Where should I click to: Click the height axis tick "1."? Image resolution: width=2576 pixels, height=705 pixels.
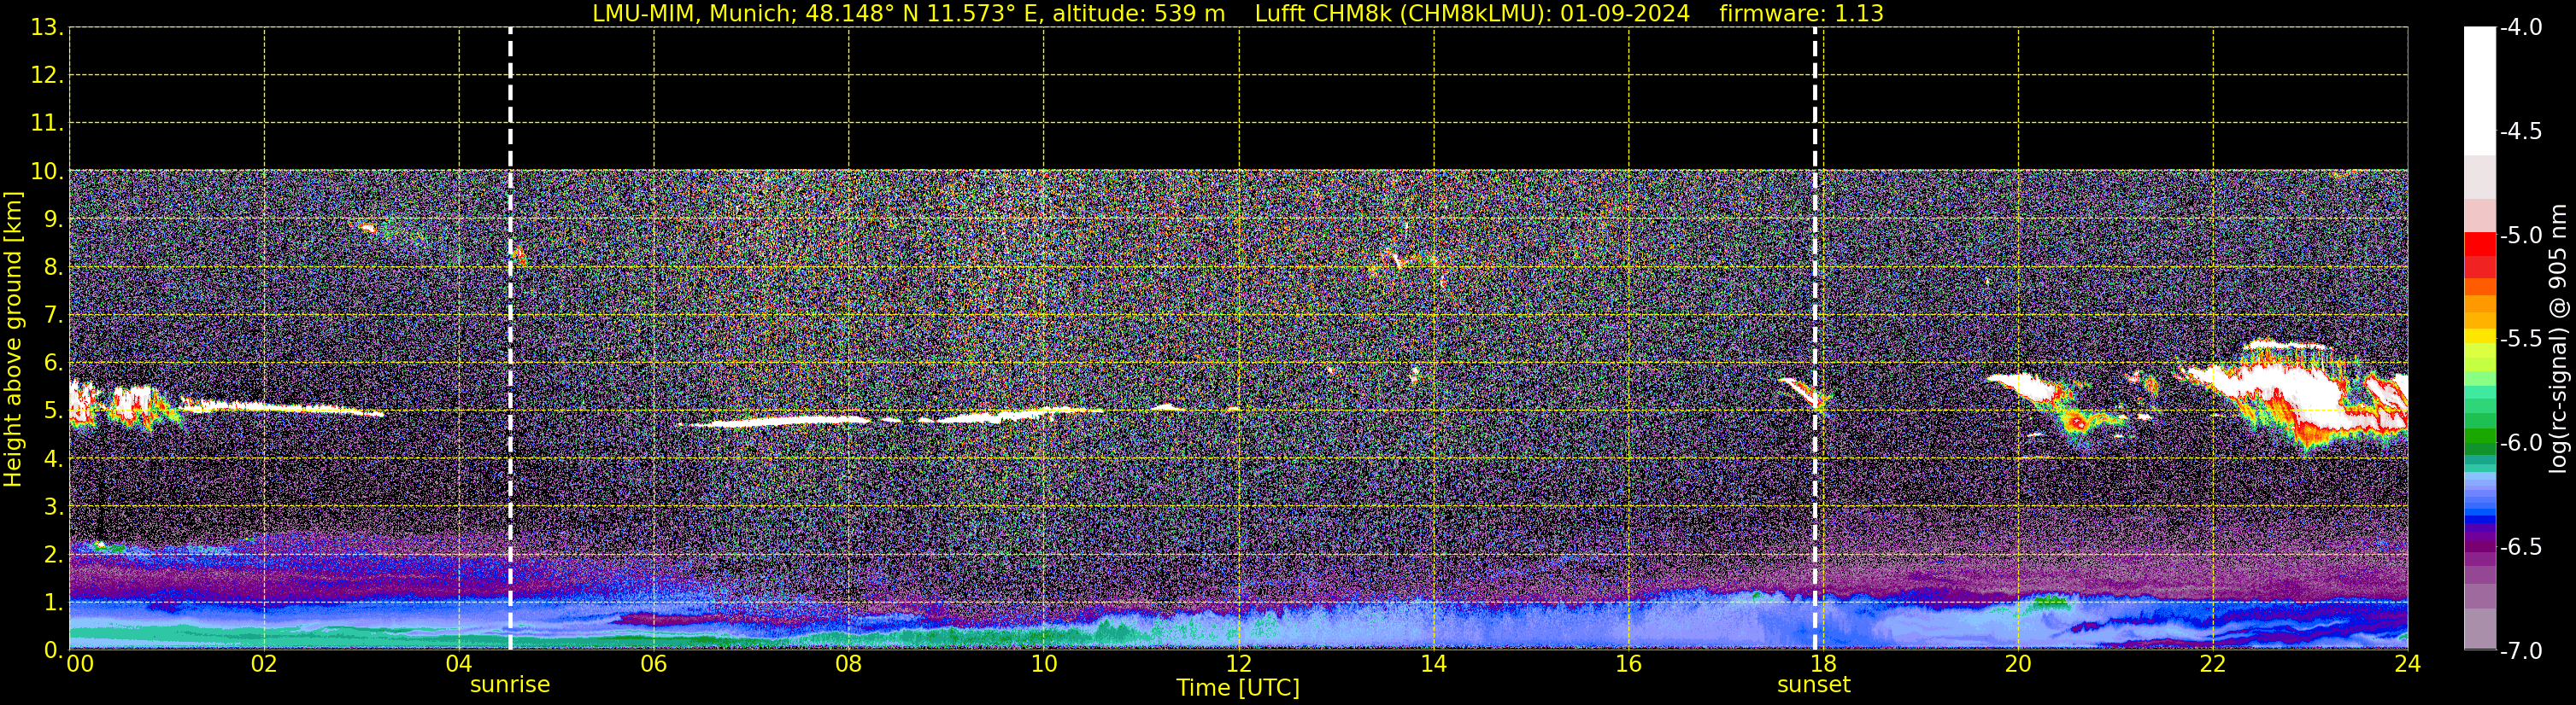coord(53,603)
